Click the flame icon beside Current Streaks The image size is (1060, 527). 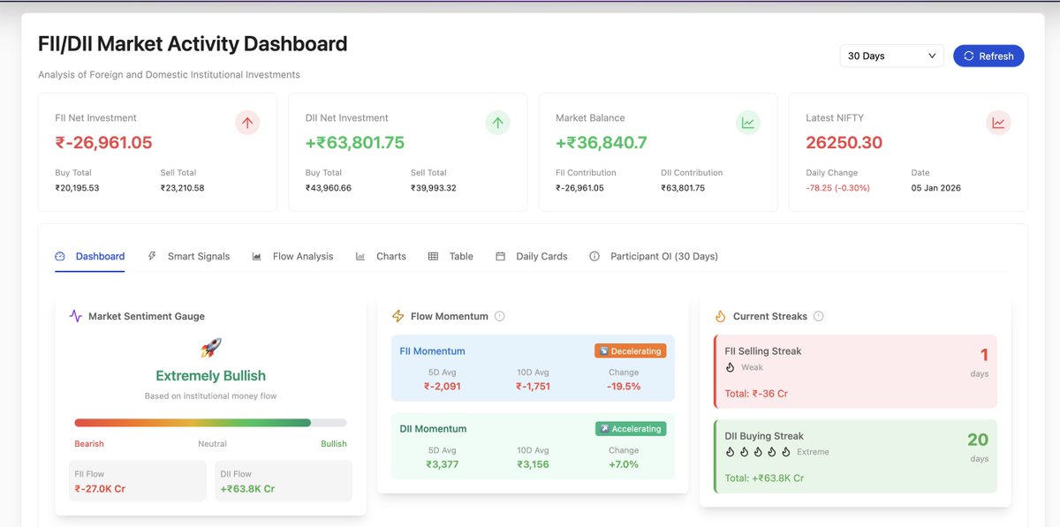click(720, 316)
